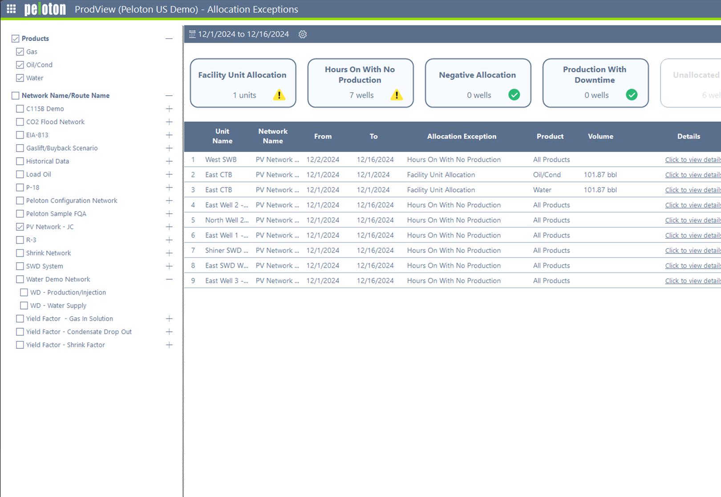
Task: Open the settings gear next to date range
Action: point(303,34)
